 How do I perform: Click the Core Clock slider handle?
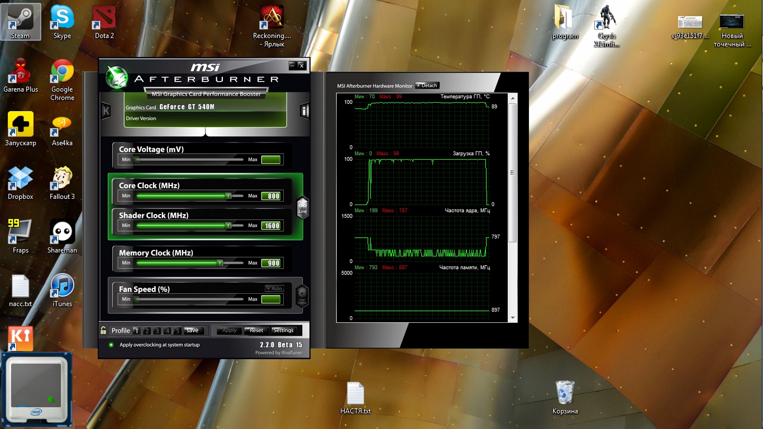pyautogui.click(x=228, y=196)
